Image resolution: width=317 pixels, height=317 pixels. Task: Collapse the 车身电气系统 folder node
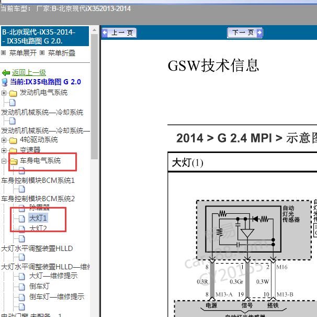pyautogui.click(x=4, y=161)
